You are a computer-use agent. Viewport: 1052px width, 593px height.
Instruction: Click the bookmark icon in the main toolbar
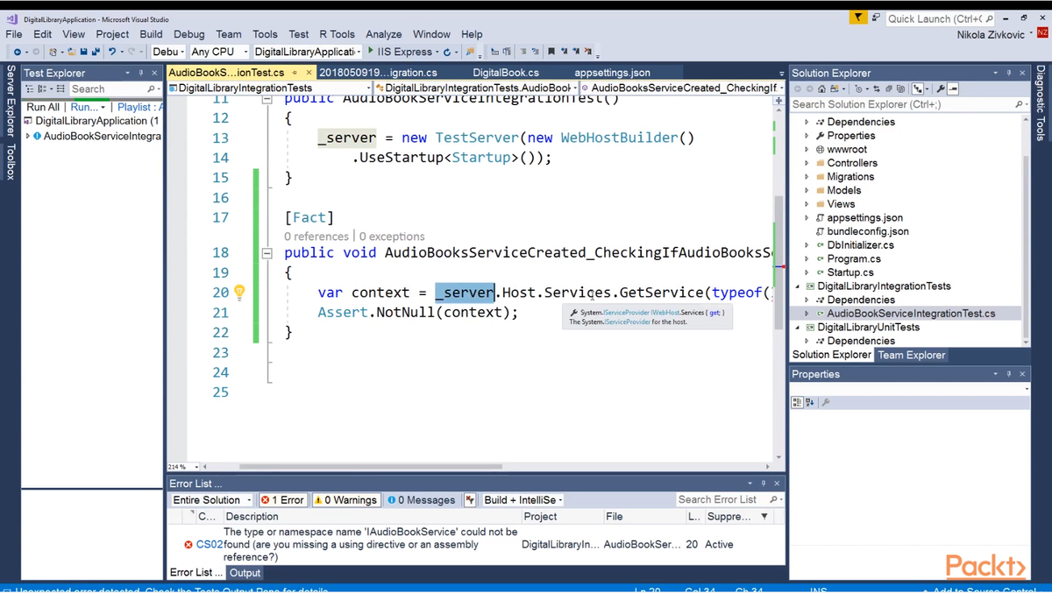551,52
